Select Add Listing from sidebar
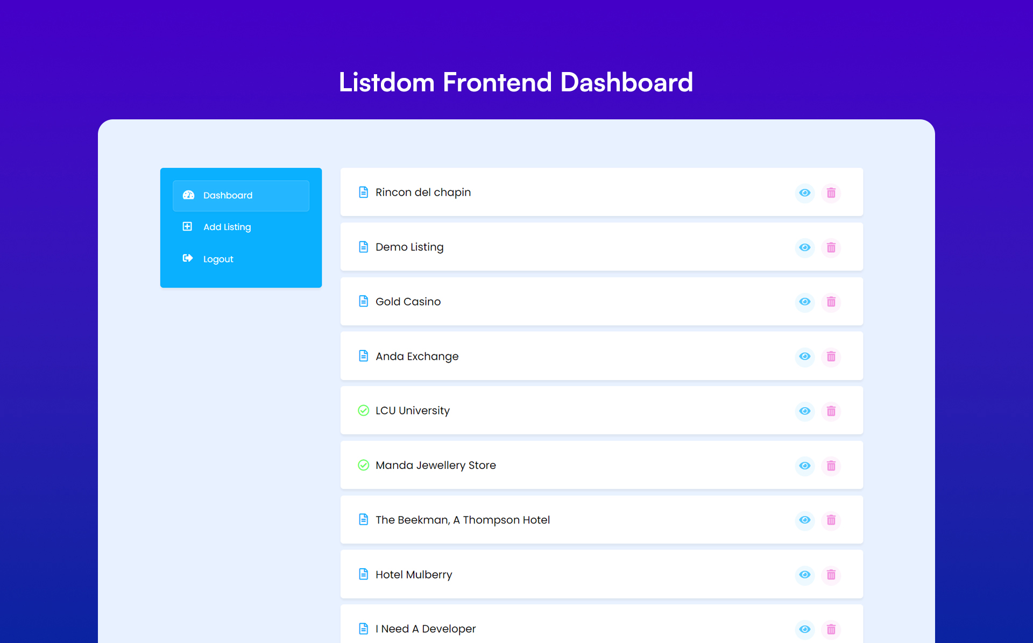The height and width of the screenshot is (643, 1033). 226,227
